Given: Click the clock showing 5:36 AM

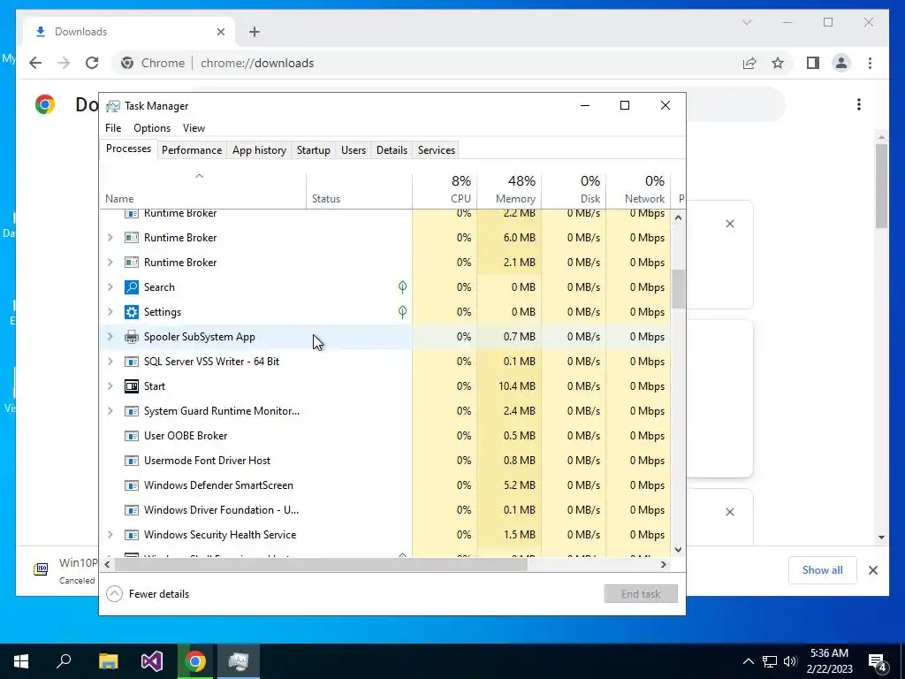Looking at the screenshot, I should tap(829, 653).
